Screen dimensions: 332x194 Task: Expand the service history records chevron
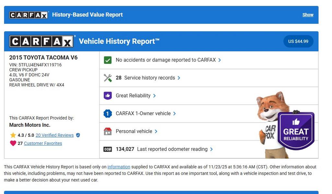179,78
